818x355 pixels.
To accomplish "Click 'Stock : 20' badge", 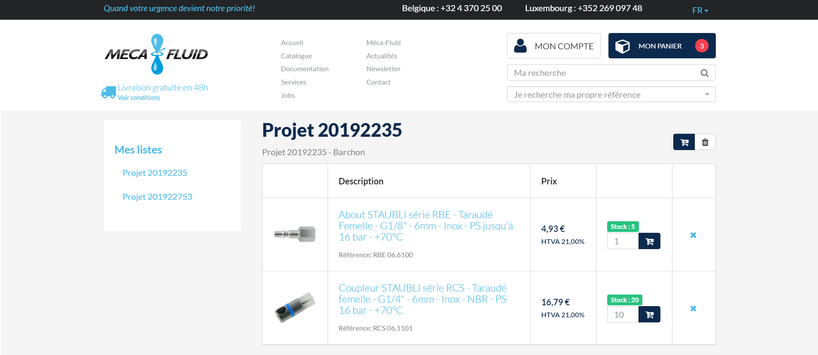I will 624,300.
